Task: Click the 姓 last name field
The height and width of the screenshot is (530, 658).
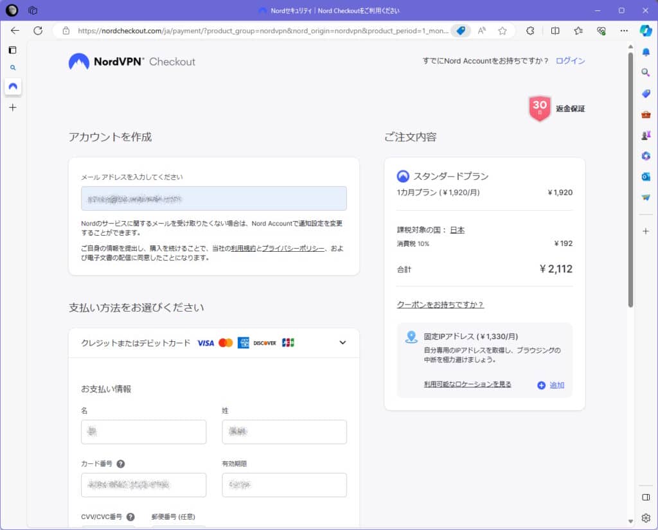Action: tap(284, 432)
